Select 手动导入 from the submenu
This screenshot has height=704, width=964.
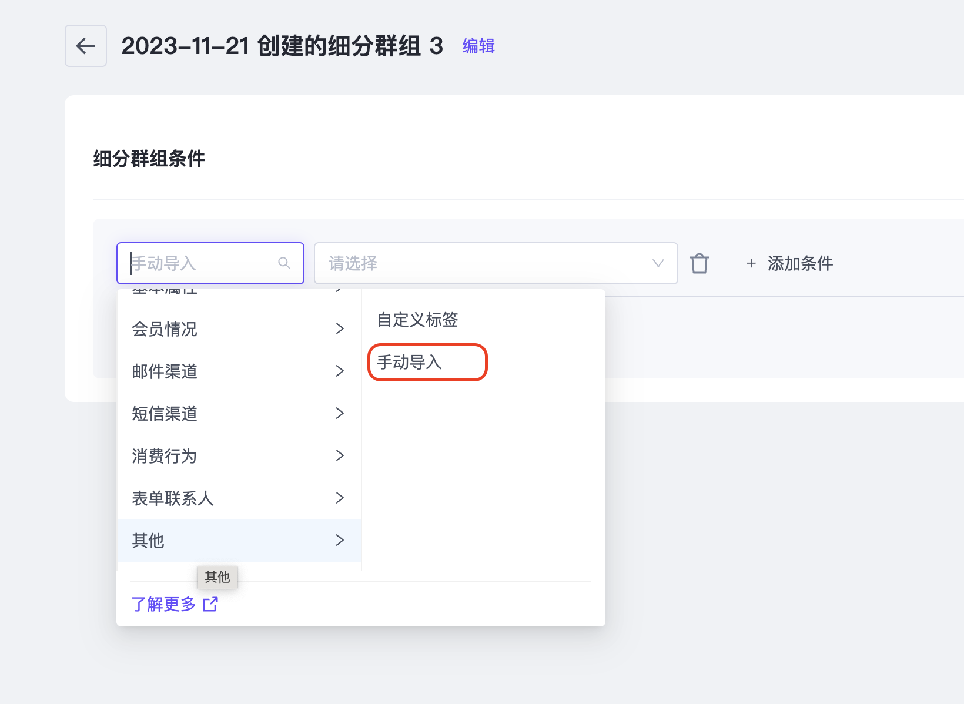click(410, 363)
